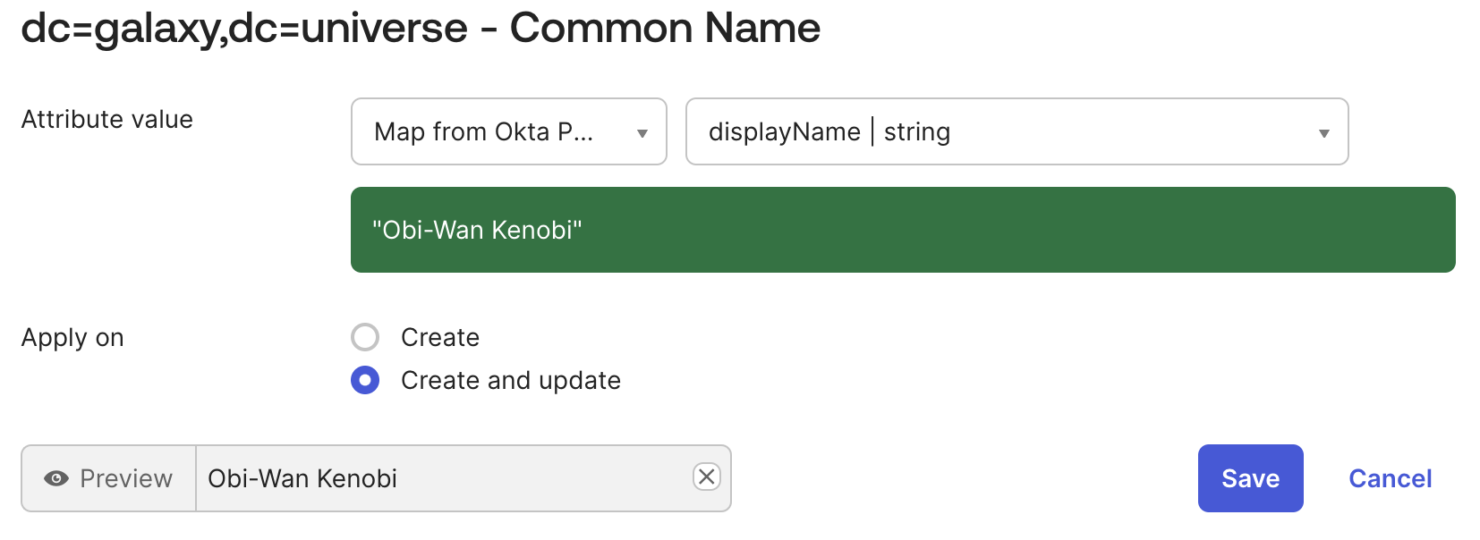Select the "Create and update" radio button
Screen dimensions: 1480x540
[x=365, y=380]
